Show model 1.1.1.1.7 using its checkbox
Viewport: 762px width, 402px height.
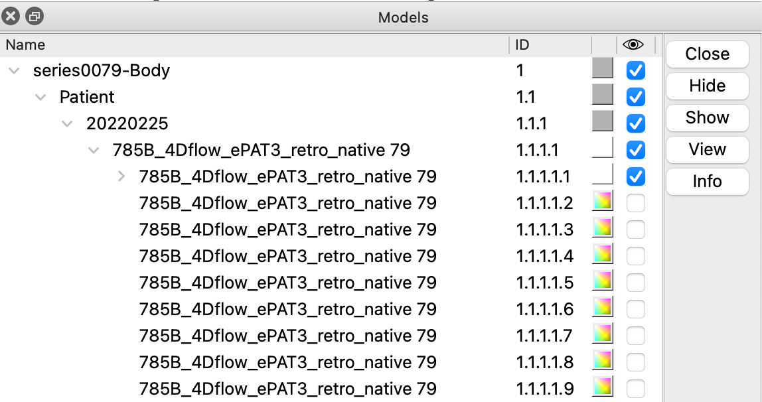[x=635, y=336]
